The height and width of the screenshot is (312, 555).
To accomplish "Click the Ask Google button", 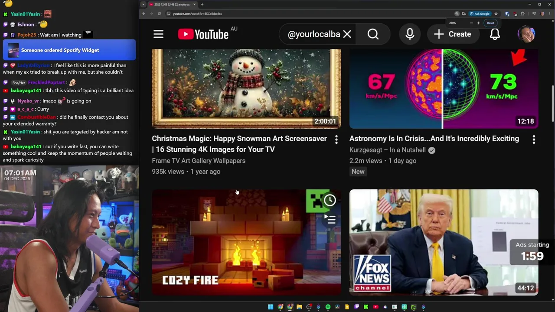I will 480,13.
